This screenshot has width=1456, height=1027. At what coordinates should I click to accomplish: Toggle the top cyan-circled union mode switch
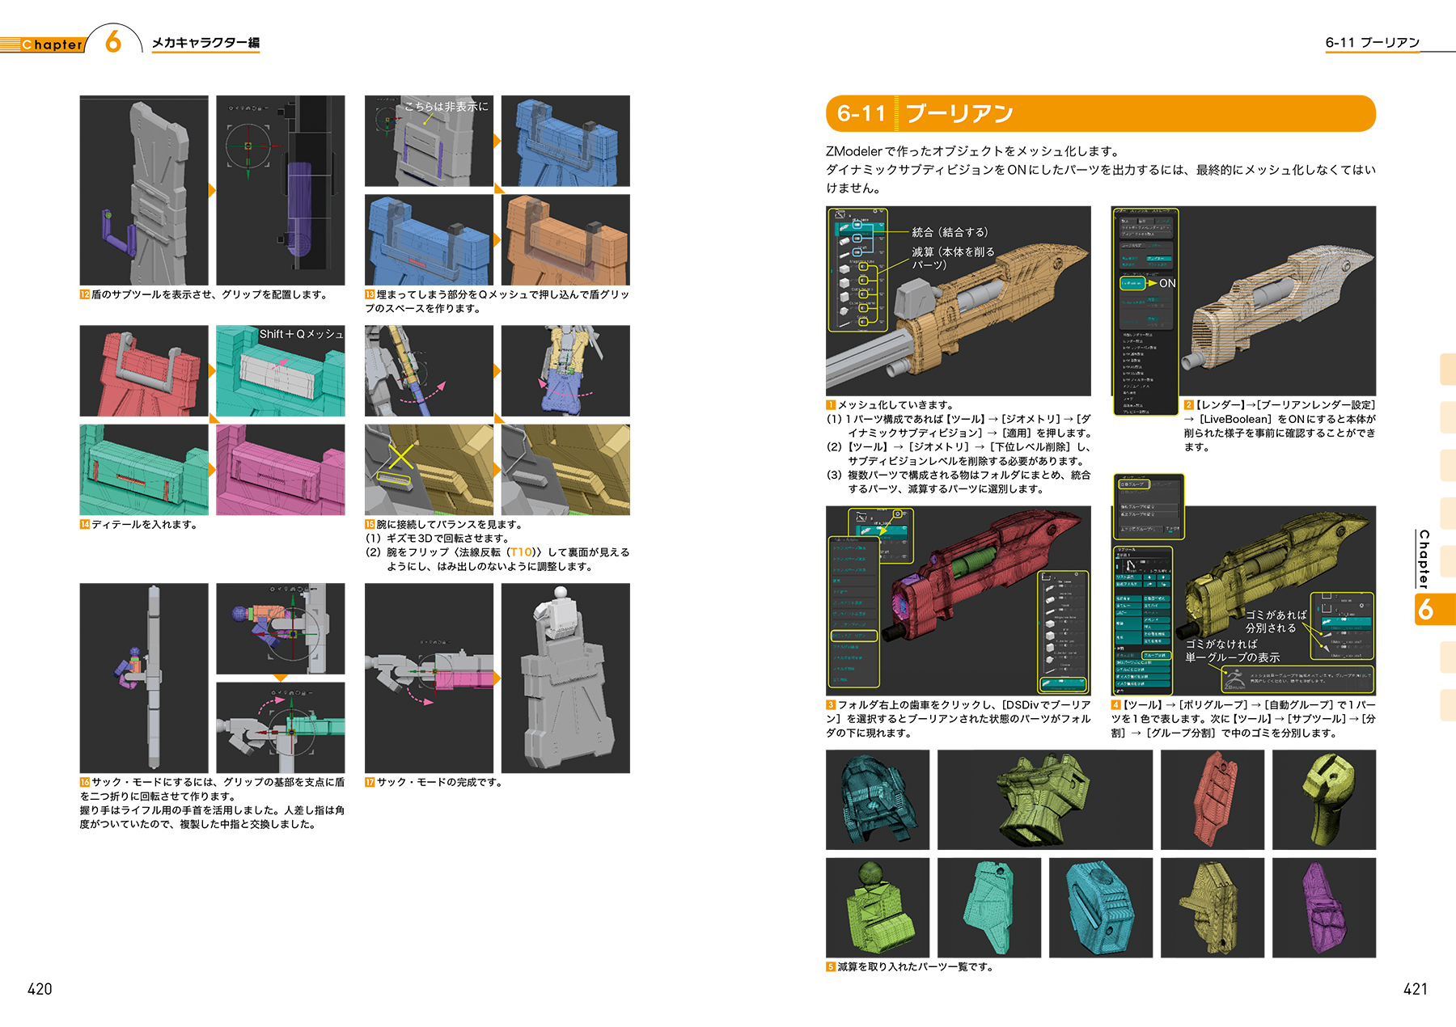coord(857,226)
